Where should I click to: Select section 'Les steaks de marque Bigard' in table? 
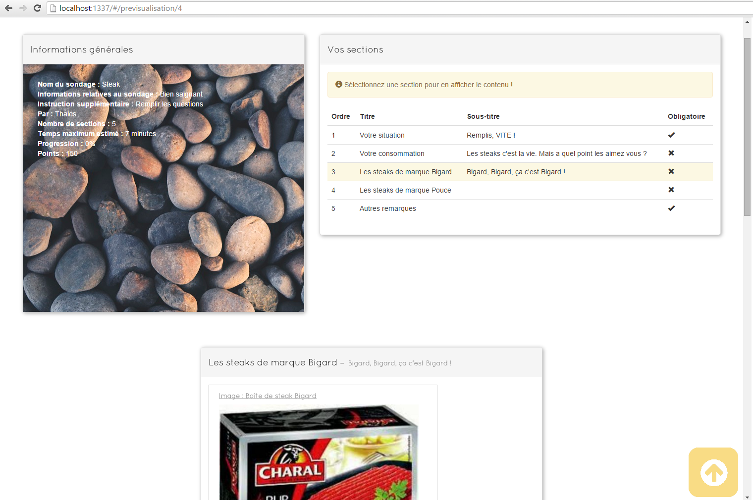tap(406, 172)
